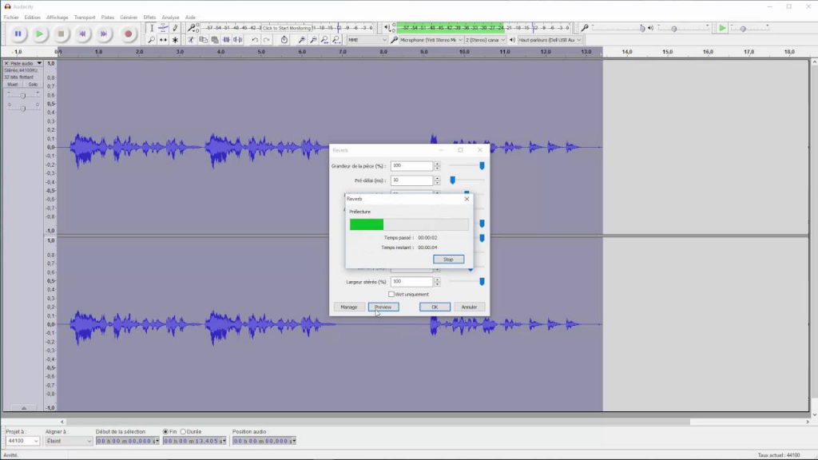Viewport: 818px width, 460px height.
Task: Open the Fichier menu
Action: click(11, 18)
